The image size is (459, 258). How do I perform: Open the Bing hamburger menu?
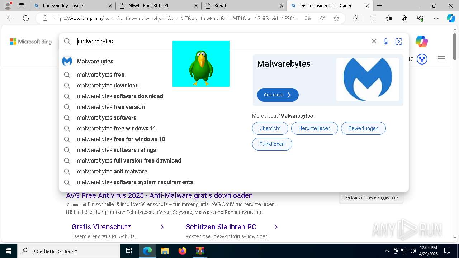[x=441, y=59]
